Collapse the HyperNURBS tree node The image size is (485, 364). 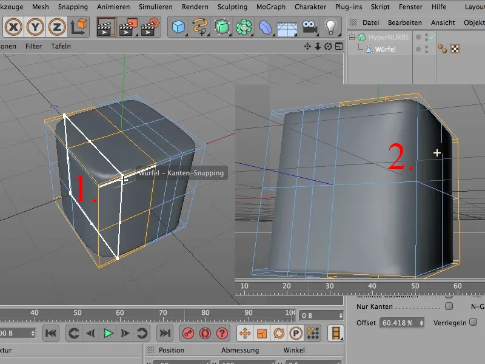pos(352,37)
